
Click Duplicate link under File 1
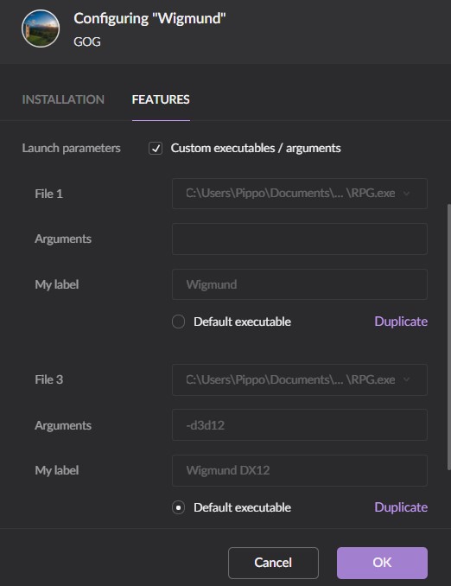click(x=401, y=322)
